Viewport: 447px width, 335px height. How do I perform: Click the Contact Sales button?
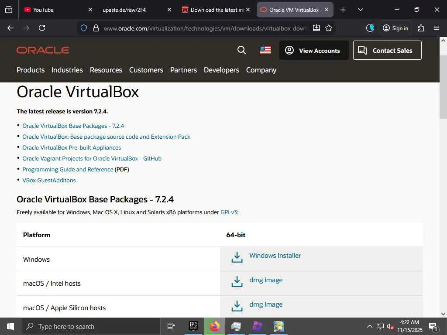coord(387,51)
